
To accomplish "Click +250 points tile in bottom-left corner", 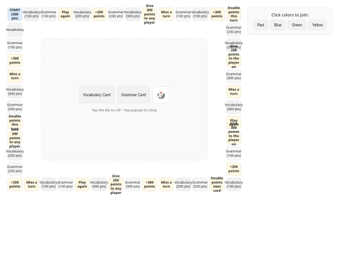I will click(x=14, y=184).
